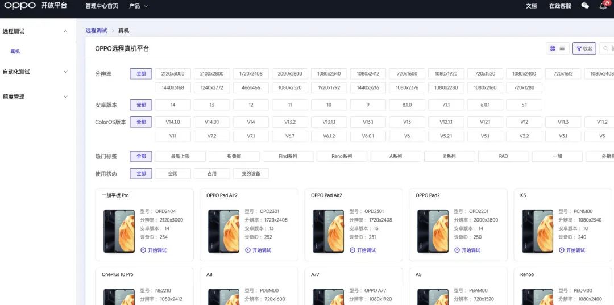Viewport: 614px width, 305px height.
Task: Filter by 最新上架 tag
Action: click(x=180, y=156)
